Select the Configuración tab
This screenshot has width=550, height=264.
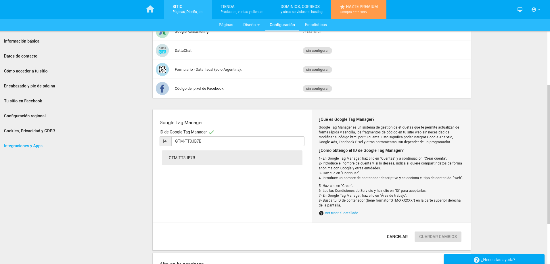282,25
